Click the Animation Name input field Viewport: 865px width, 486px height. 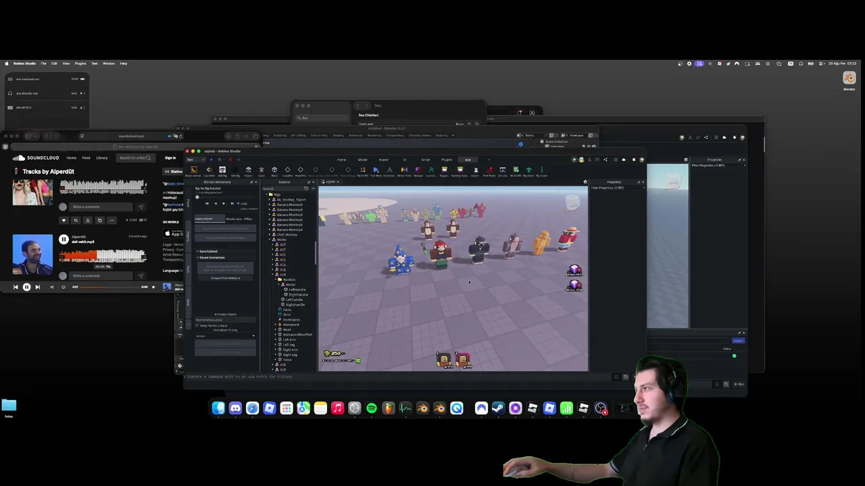[x=225, y=319]
